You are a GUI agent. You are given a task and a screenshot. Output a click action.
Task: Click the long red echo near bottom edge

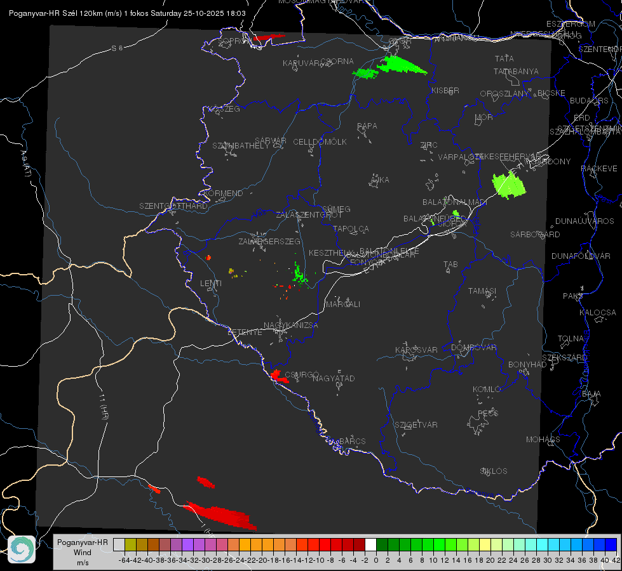click(220, 515)
